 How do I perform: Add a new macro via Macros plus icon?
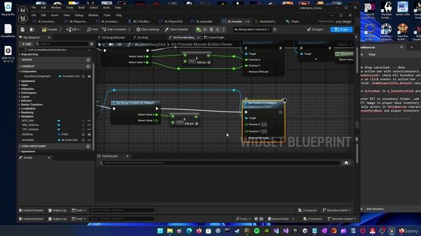pos(88,60)
